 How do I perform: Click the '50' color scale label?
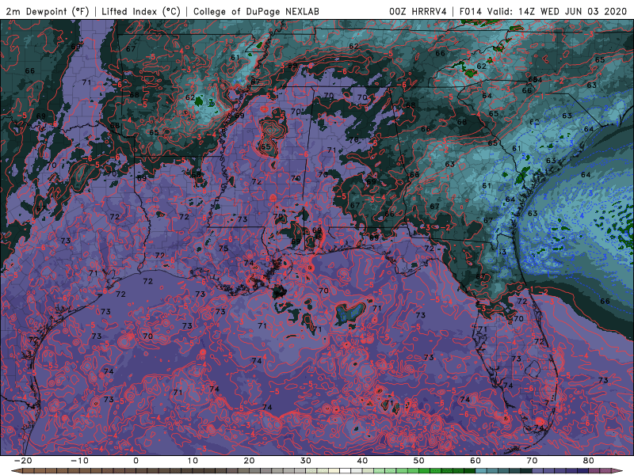(x=419, y=461)
